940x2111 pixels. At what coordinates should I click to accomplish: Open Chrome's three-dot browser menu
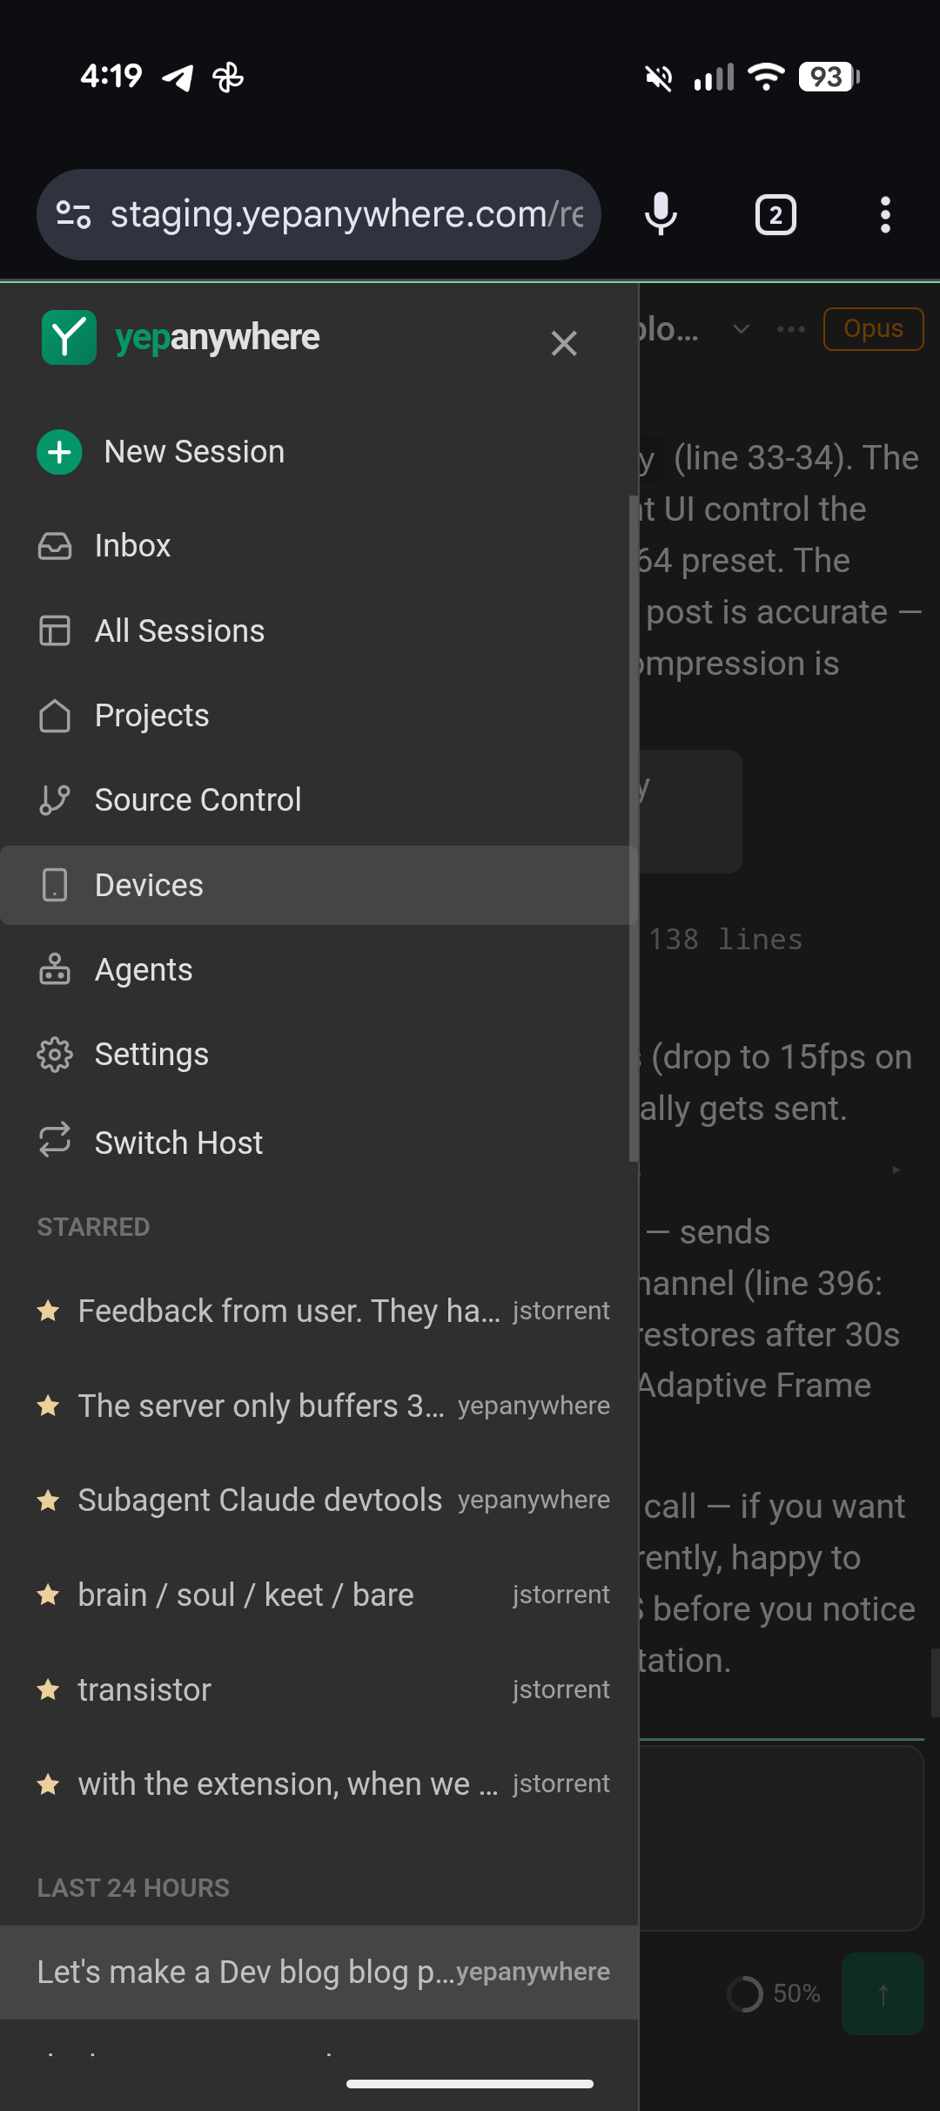click(885, 214)
